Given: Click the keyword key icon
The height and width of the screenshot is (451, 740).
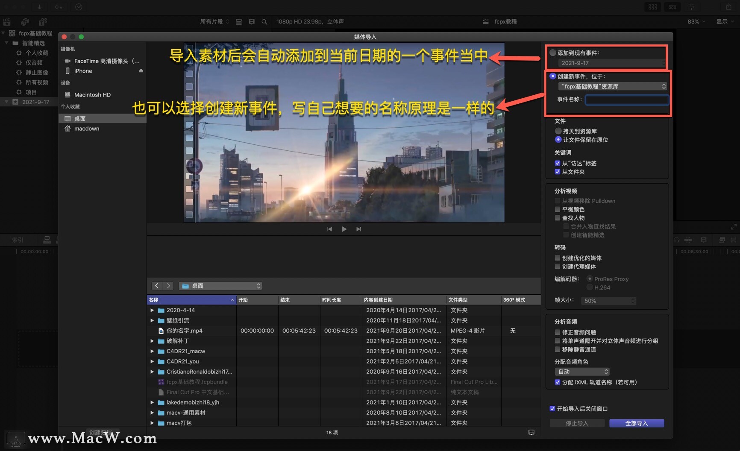Looking at the screenshot, I should pyautogui.click(x=59, y=7).
